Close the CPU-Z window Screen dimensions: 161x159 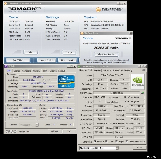[x=75, y=66]
